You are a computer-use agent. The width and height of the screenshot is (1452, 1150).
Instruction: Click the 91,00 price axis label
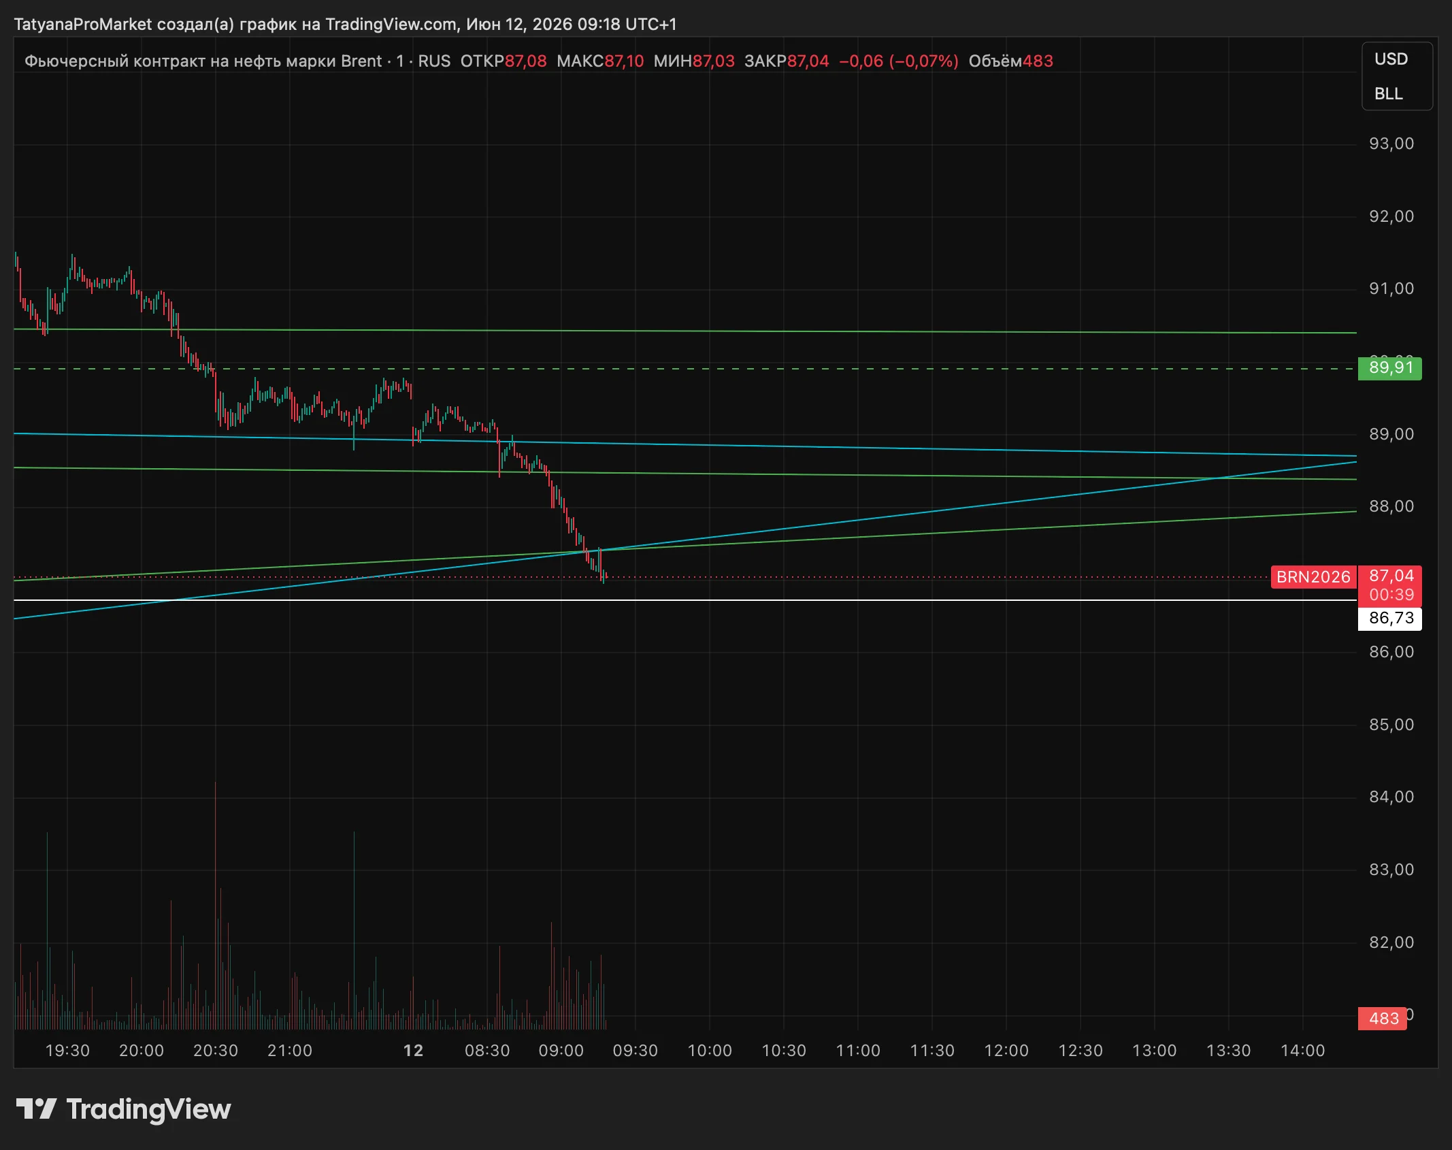[x=1391, y=289]
